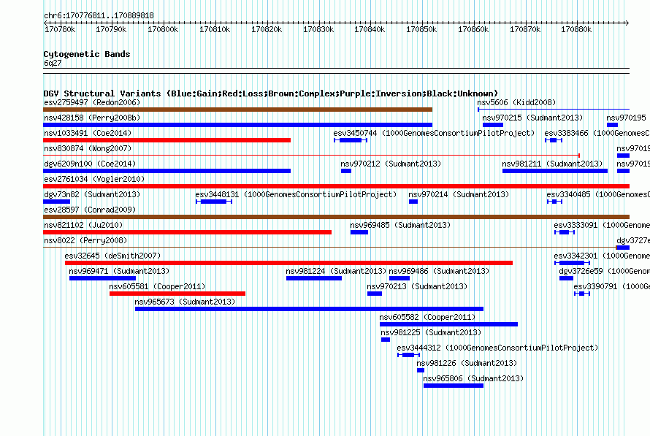Click the nsv8022 (Perry2008) variant label
650x436 pixels.
85,240
